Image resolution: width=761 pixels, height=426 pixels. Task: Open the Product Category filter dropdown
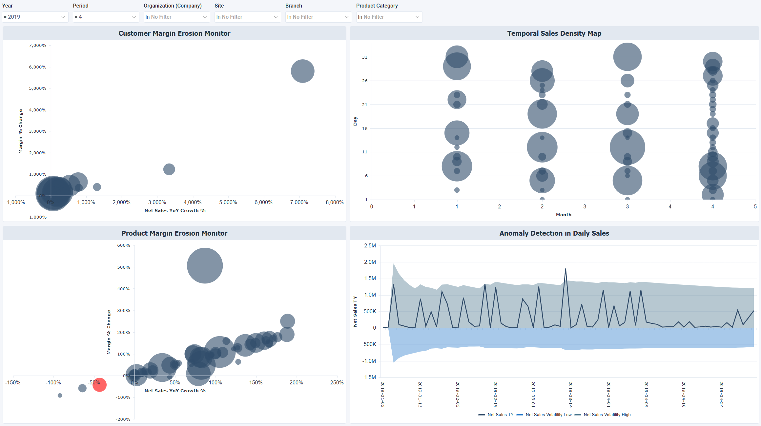(417, 17)
